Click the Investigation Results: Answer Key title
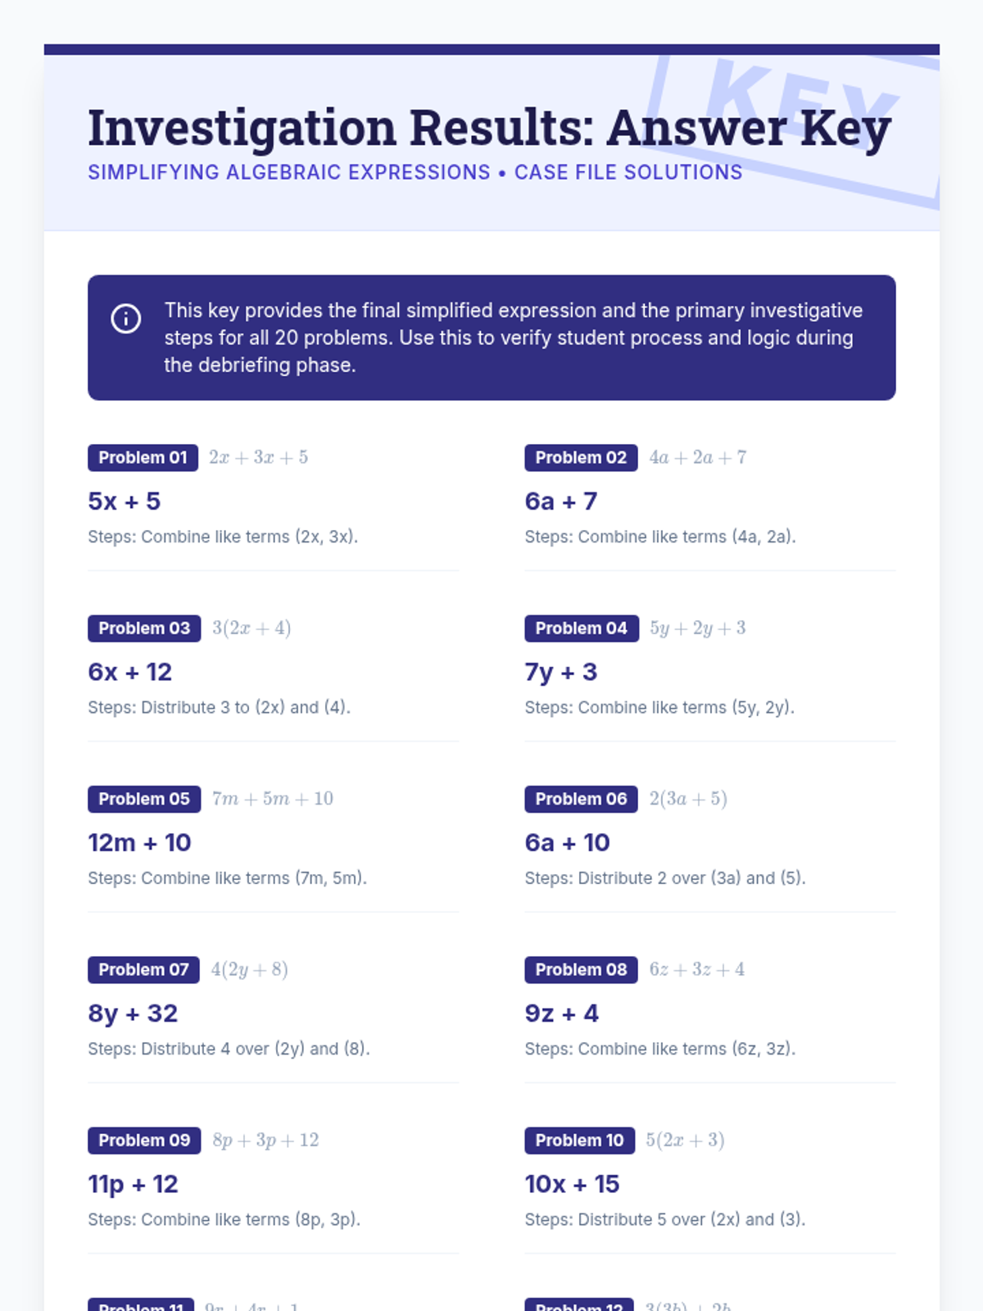This screenshot has width=983, height=1311. coord(489,128)
